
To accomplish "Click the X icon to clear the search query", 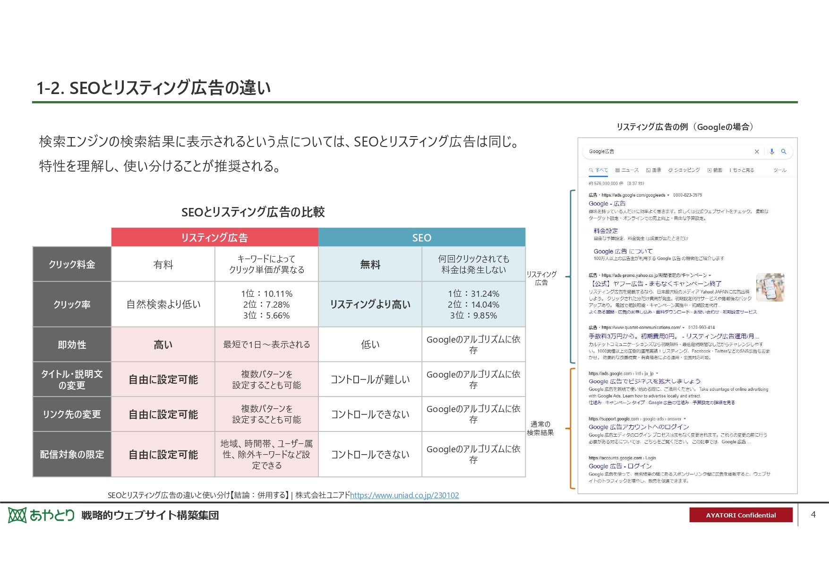I will coord(757,151).
